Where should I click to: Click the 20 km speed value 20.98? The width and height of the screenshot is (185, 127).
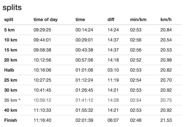point(166,60)
